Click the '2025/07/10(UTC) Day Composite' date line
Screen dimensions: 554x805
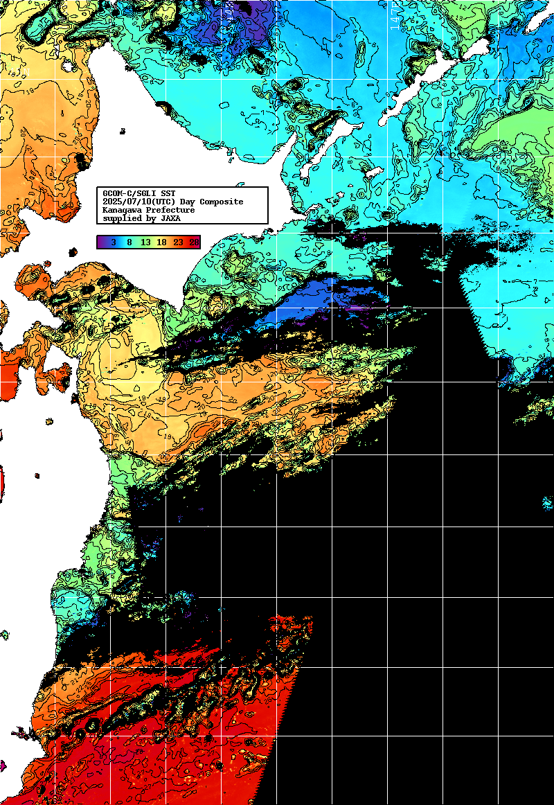173,202
